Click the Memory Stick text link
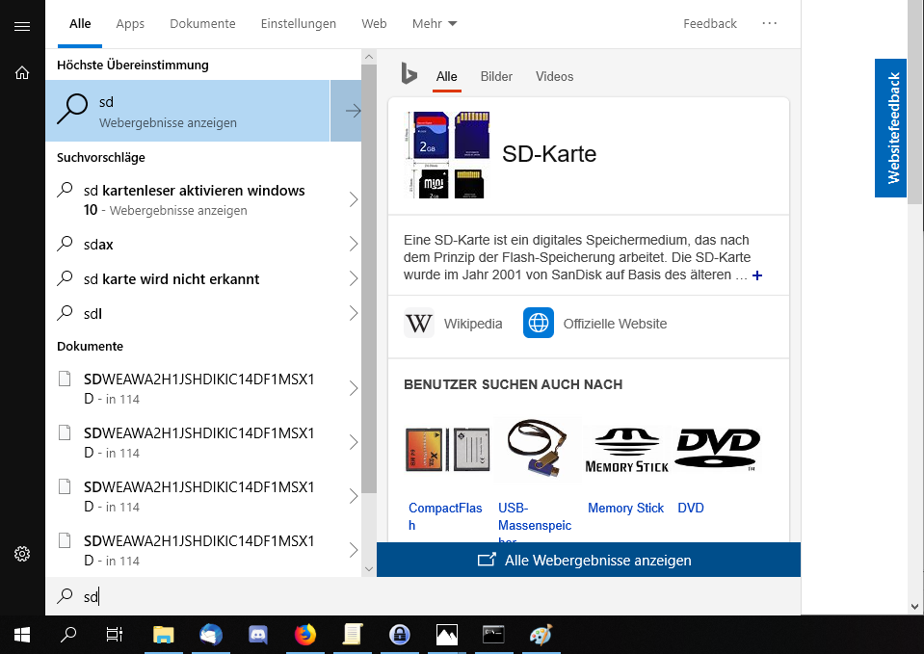The width and height of the screenshot is (924, 654). pyautogui.click(x=626, y=508)
